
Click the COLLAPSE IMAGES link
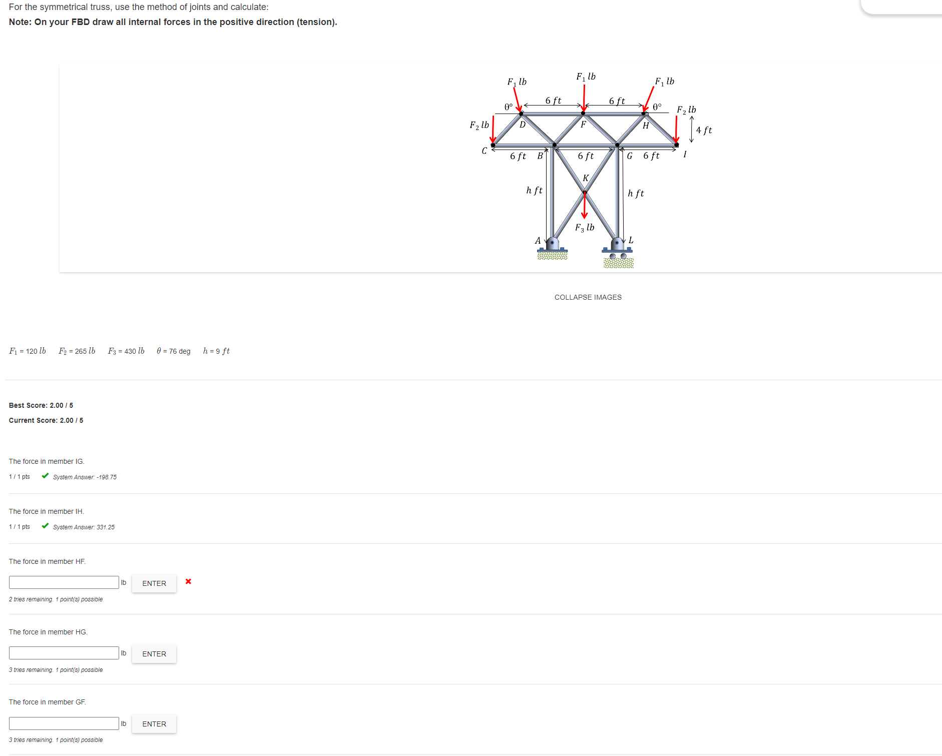[x=588, y=297]
